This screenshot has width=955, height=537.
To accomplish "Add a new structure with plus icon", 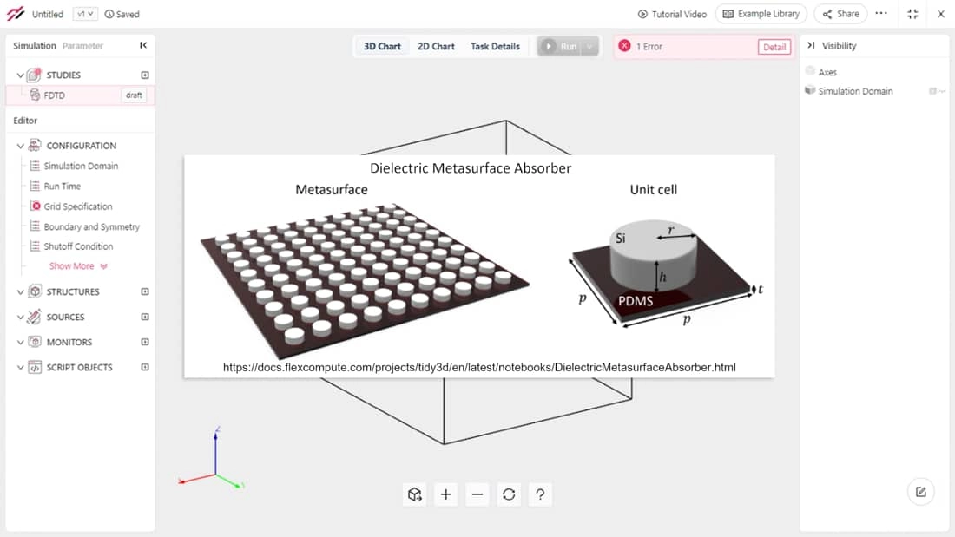I will [145, 292].
